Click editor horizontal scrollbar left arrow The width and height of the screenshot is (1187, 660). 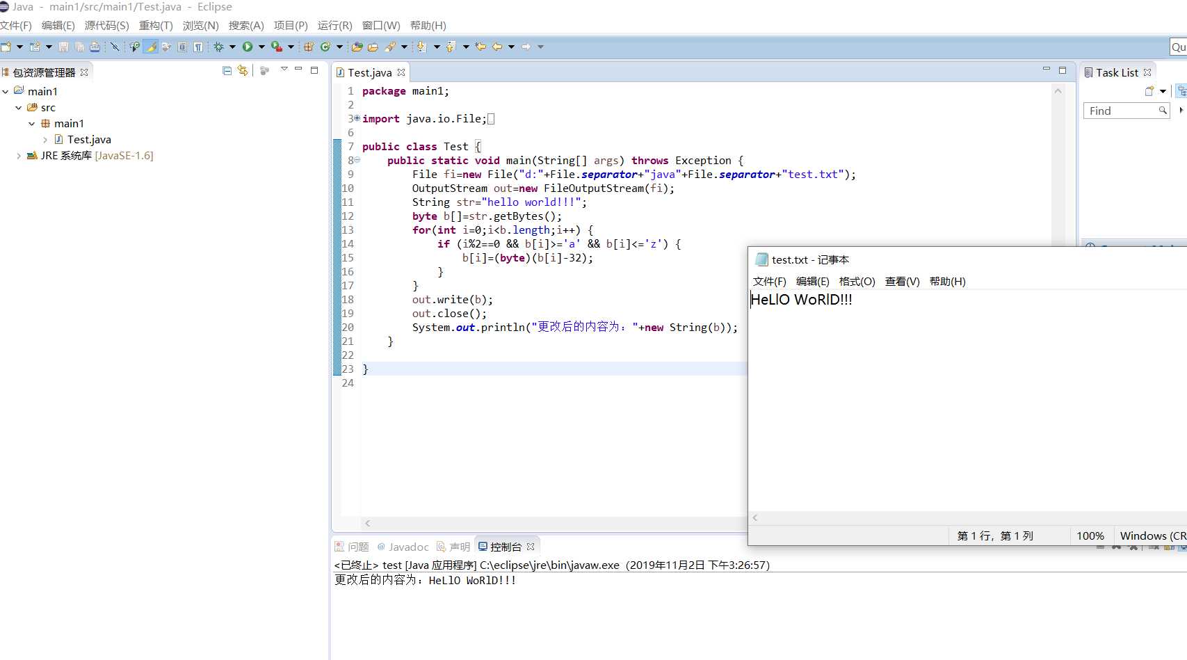point(368,523)
